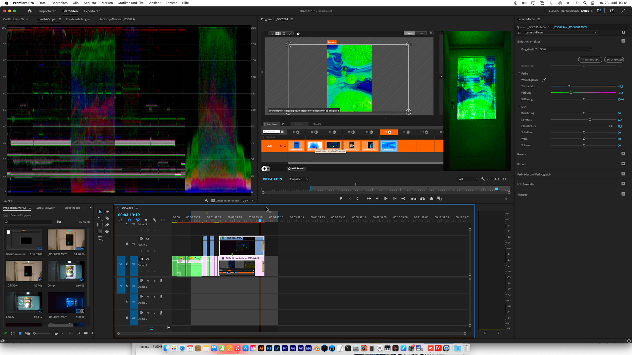Select the Razor tool

[x=107, y=218]
